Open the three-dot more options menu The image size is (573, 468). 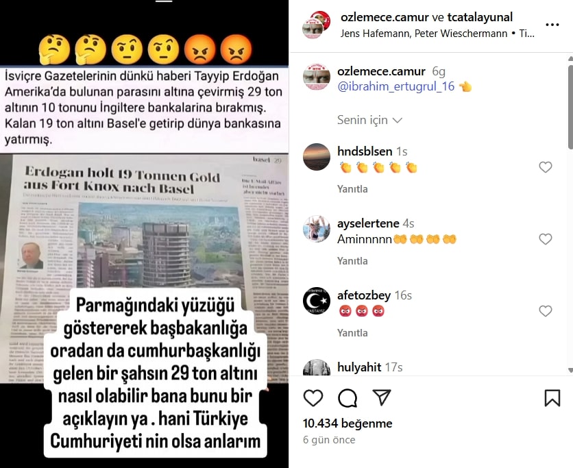552,25
